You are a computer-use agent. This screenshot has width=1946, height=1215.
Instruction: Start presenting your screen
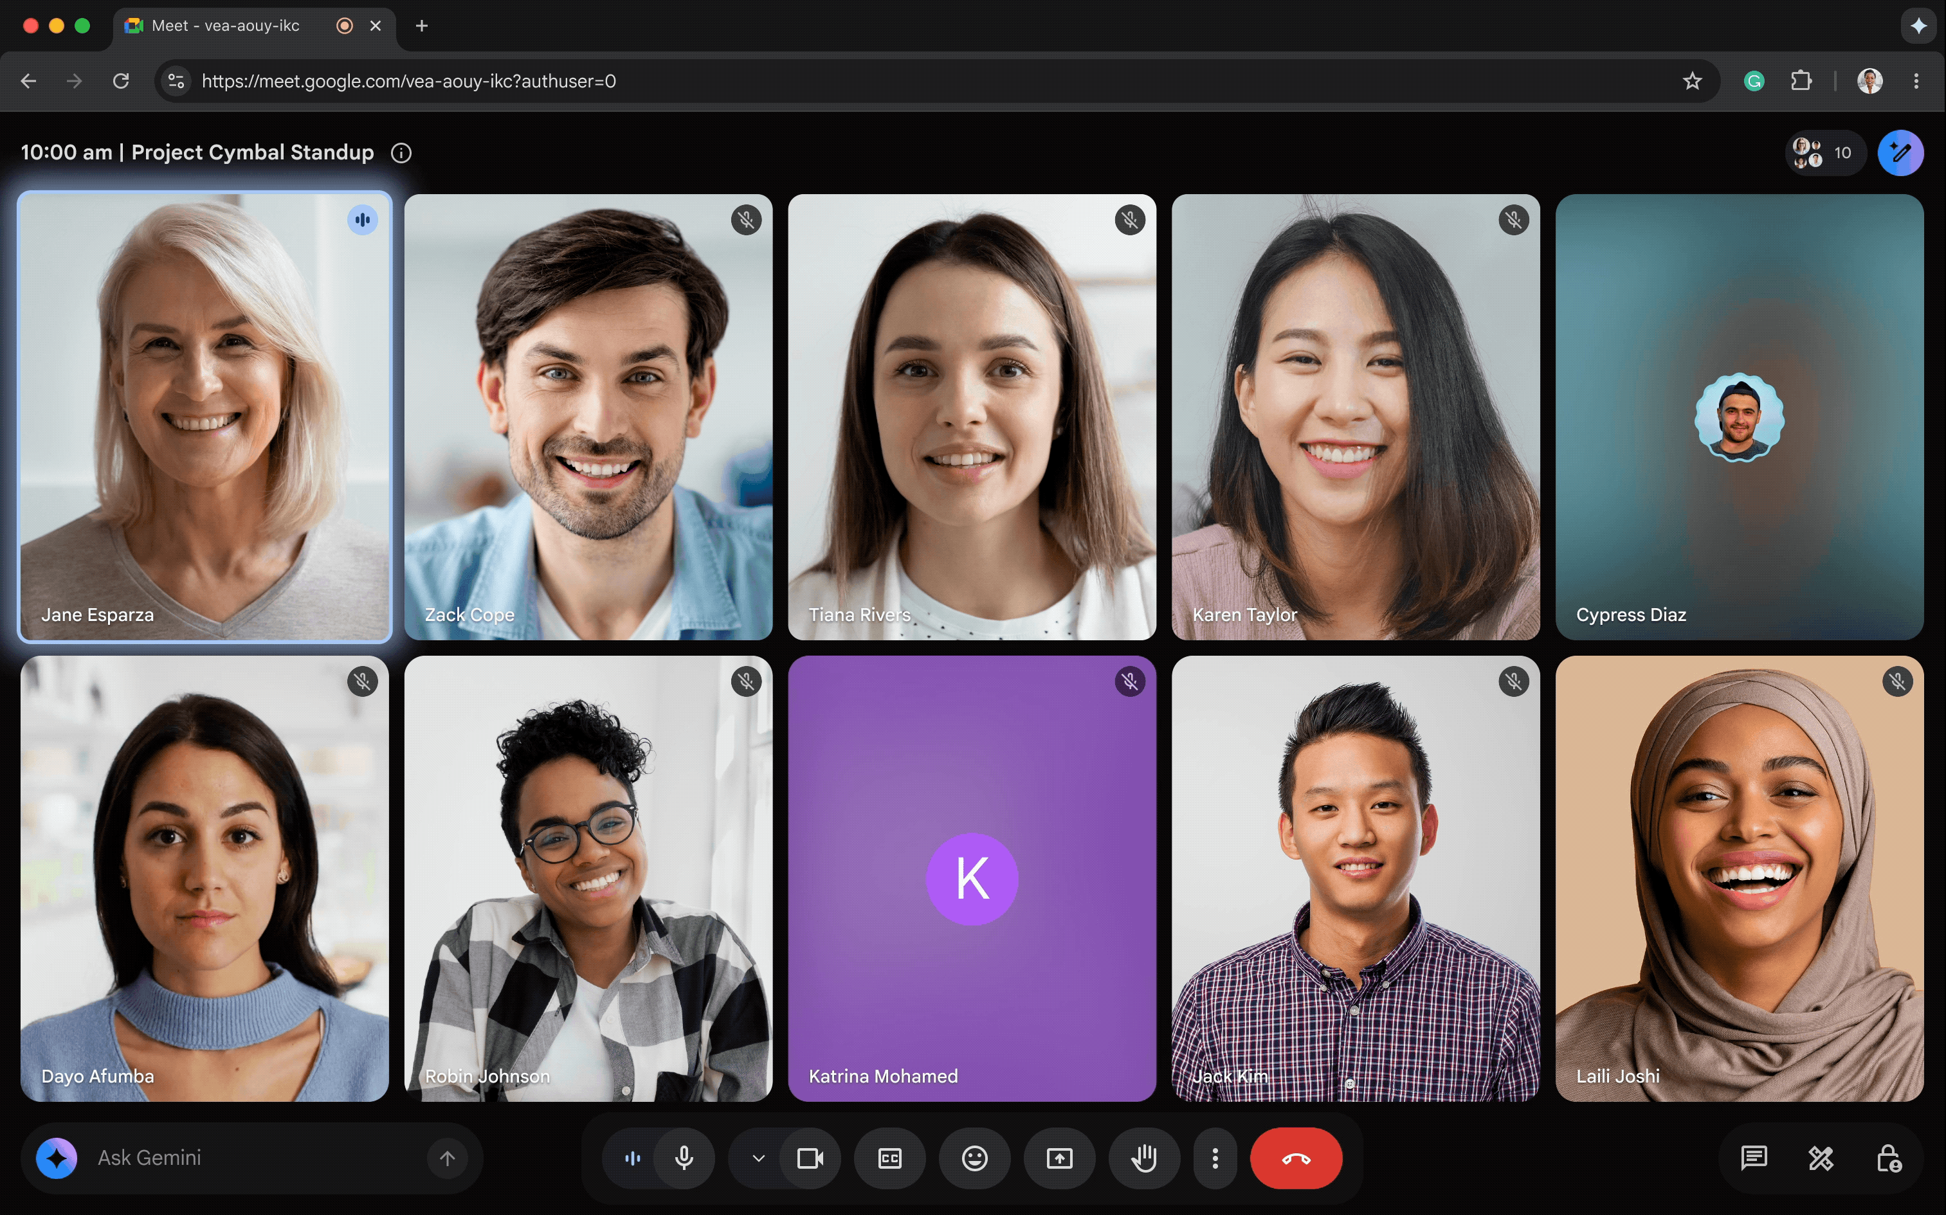[1059, 1158]
